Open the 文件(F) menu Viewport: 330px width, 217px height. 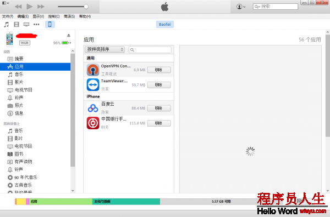[8, 16]
